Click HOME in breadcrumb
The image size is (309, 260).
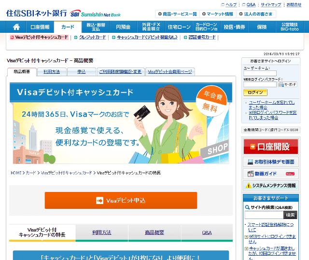point(16,173)
